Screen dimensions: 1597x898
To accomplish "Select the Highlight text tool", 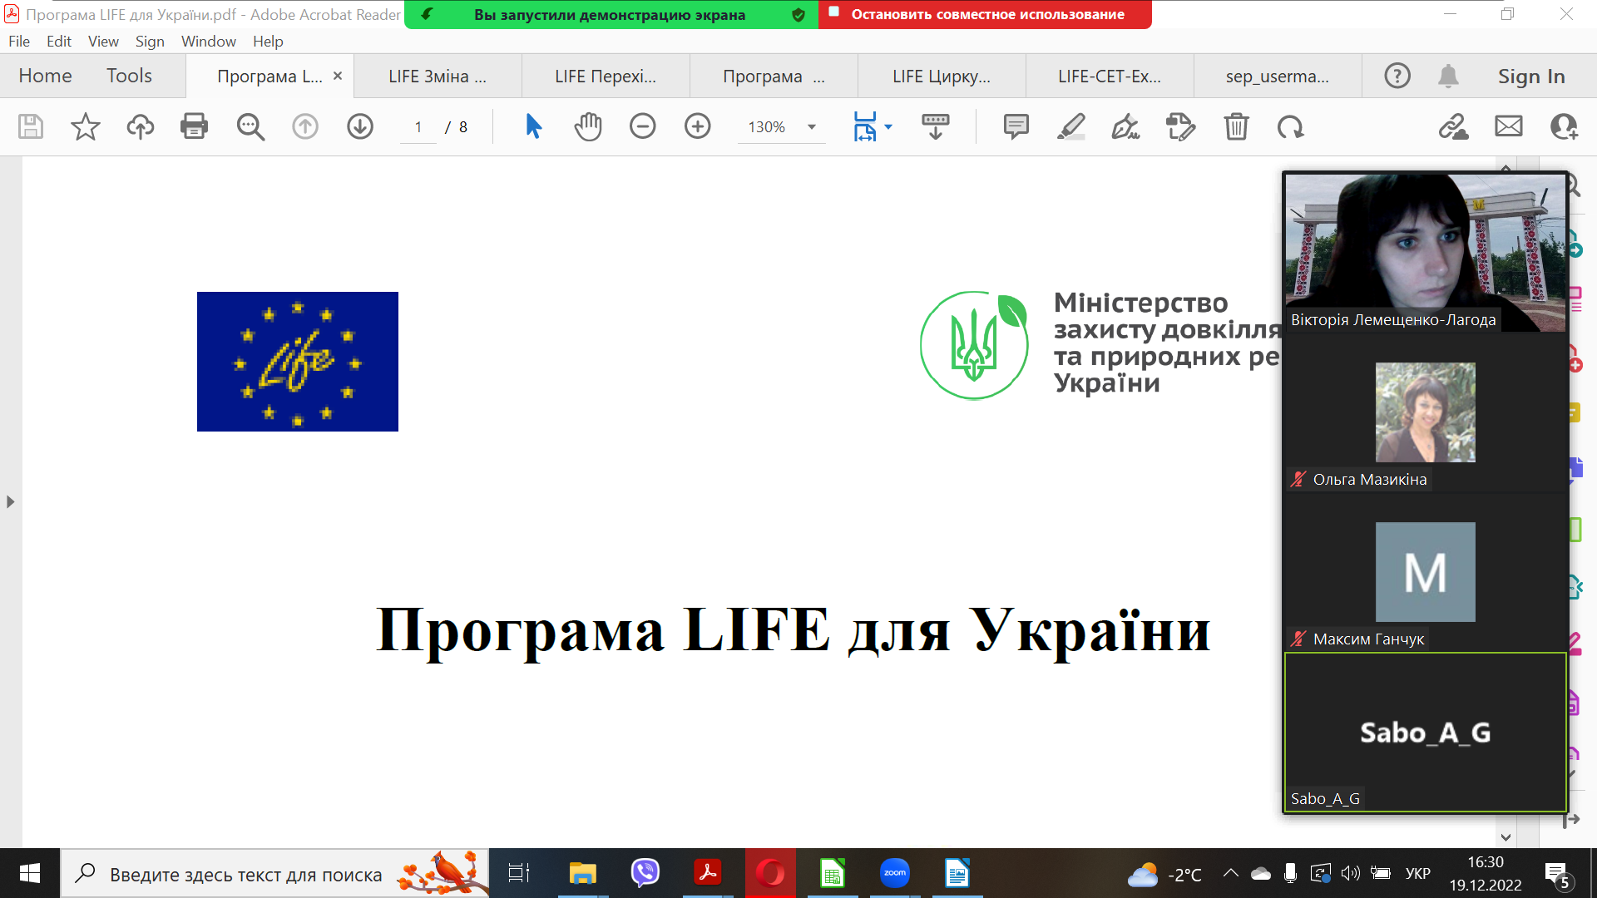I will [x=1070, y=126].
